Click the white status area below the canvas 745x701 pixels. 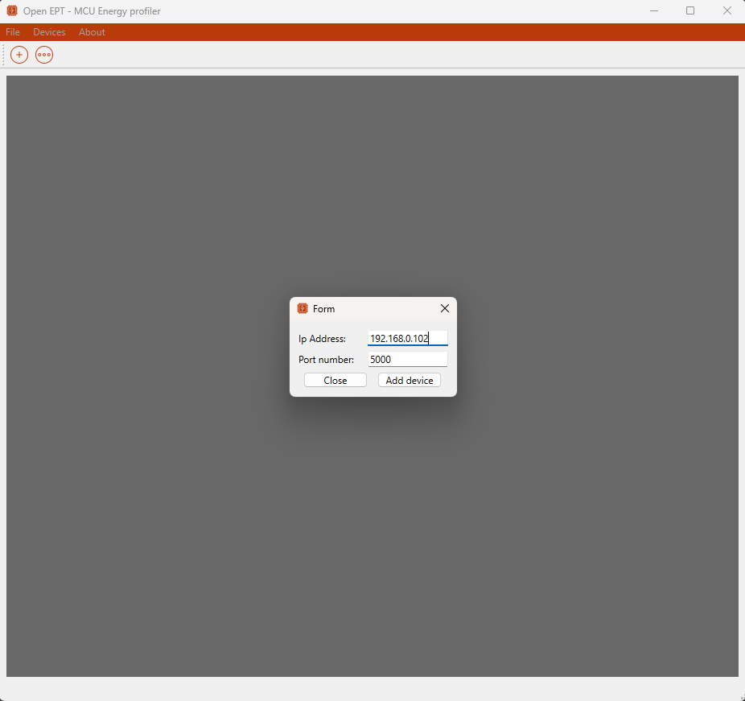[372, 688]
